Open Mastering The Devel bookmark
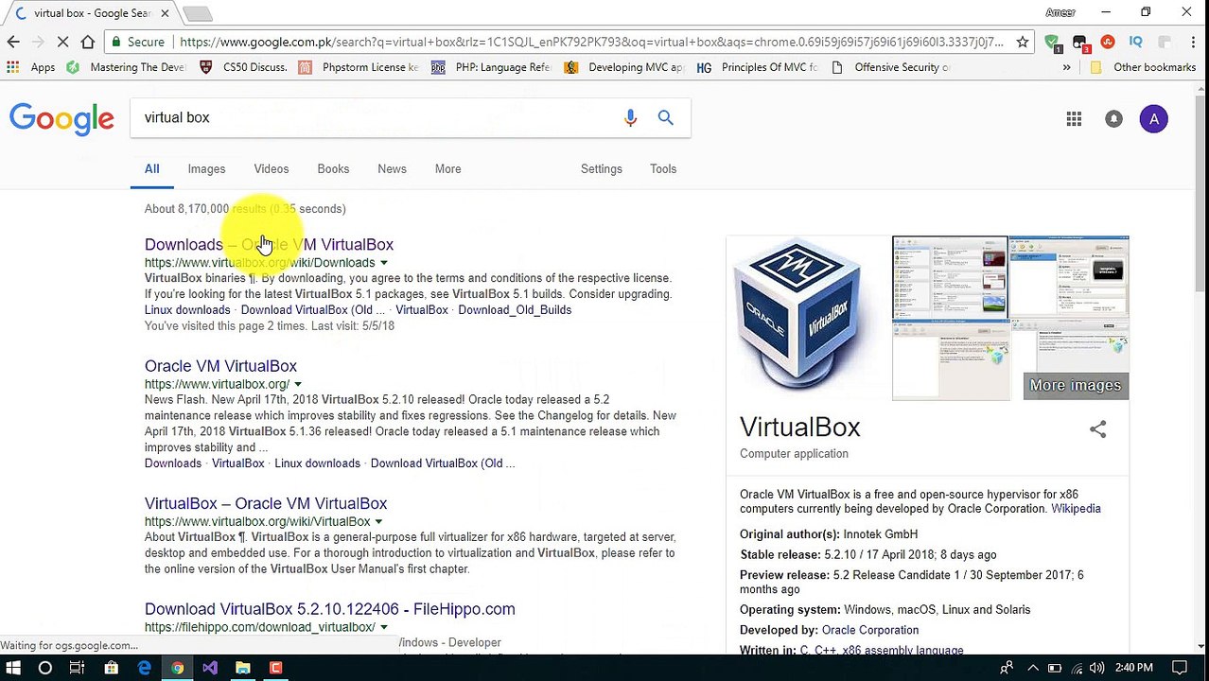Screen dimensions: 1209x681 (x=128, y=67)
